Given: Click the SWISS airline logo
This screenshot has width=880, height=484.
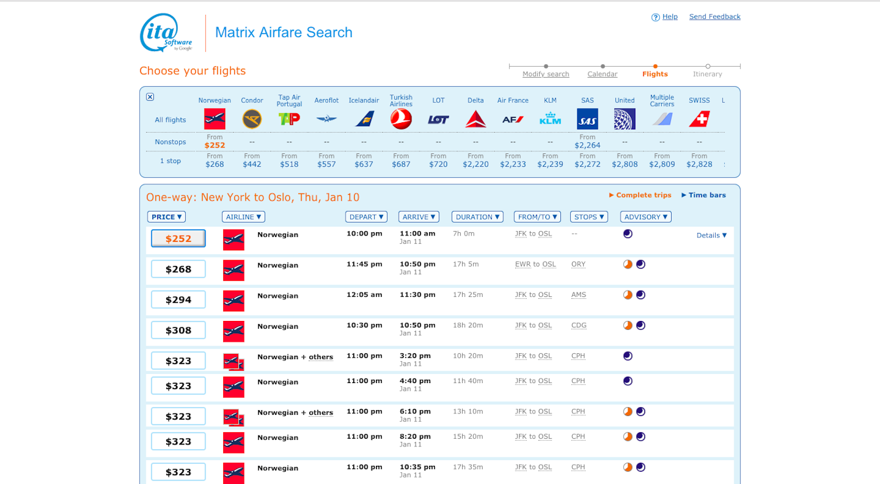Looking at the screenshot, I should coord(699,119).
